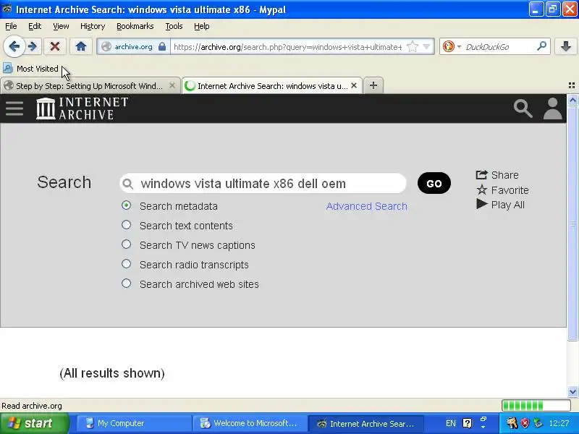Click the taskbar clock showing 12:27
Screen dimensions: 579x434
[x=559, y=423]
